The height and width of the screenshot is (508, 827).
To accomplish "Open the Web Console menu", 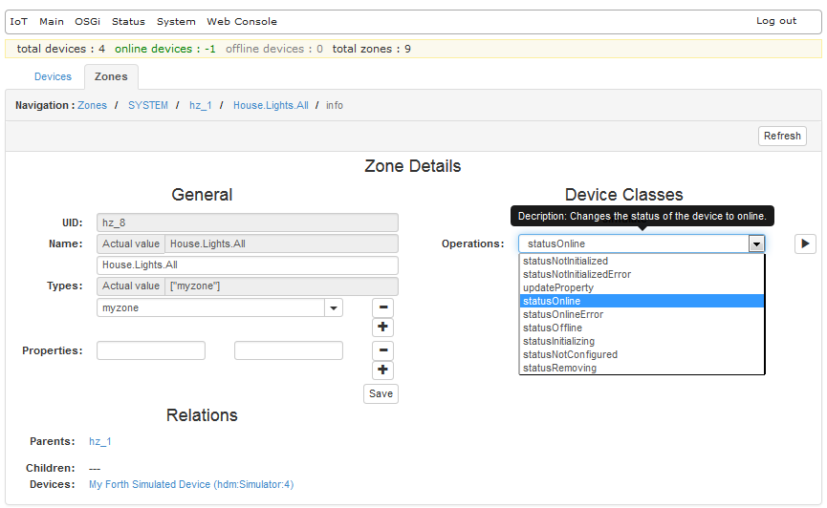I will [242, 21].
